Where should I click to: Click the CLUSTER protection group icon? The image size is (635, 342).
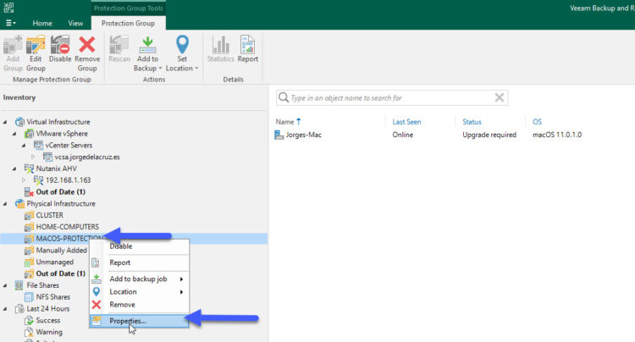point(29,215)
